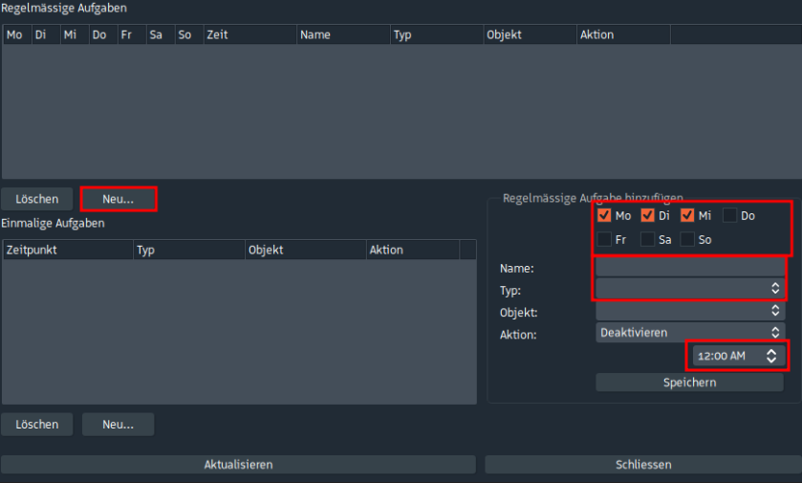Uncheck the Di weekday checkbox

click(647, 215)
